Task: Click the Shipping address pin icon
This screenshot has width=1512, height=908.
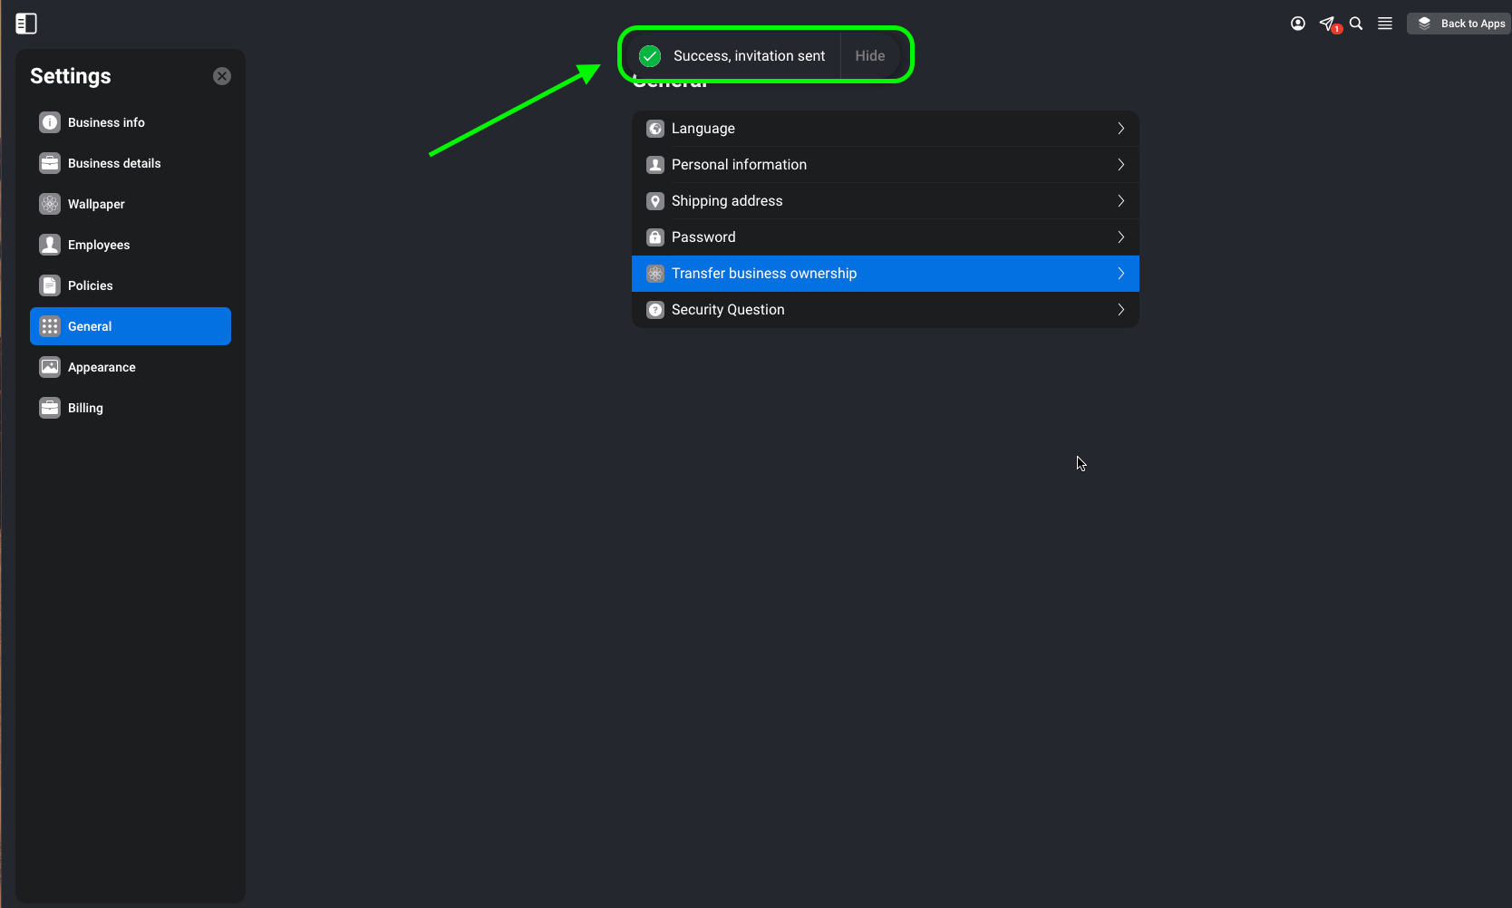Action: pyautogui.click(x=655, y=201)
